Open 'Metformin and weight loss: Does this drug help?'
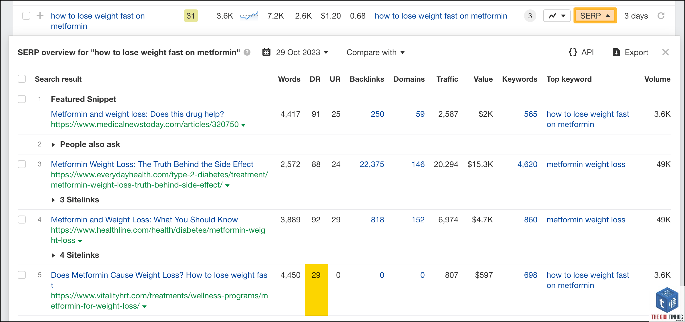The height and width of the screenshot is (322, 685). click(x=137, y=114)
